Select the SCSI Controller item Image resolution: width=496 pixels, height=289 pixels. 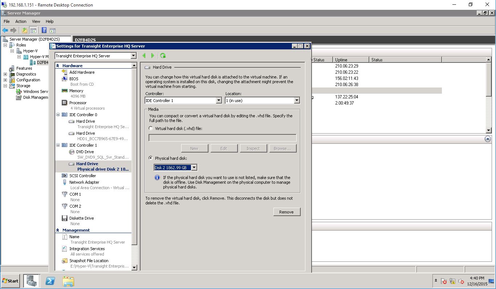tap(82, 176)
